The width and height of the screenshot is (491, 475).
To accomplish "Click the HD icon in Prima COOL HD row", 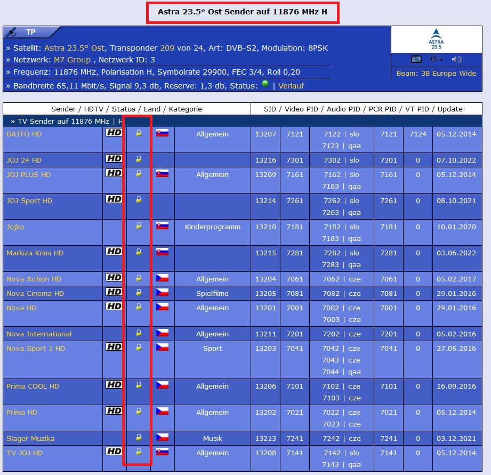I will coord(114,385).
